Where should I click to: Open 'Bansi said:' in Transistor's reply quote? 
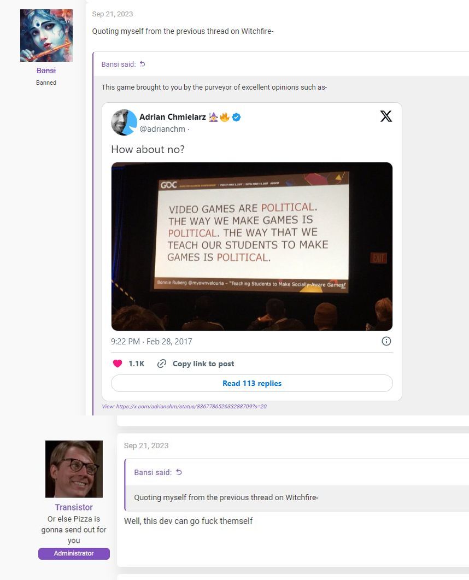153,472
